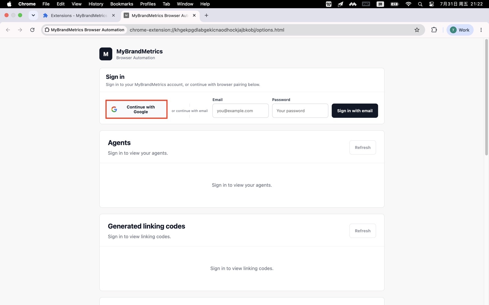Expand the tab search dropdown arrow
This screenshot has height=305, width=489.
click(33, 15)
